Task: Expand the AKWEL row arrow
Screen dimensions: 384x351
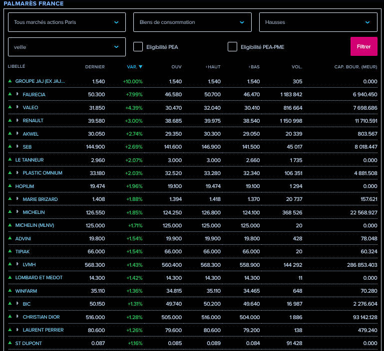Action: point(17,133)
